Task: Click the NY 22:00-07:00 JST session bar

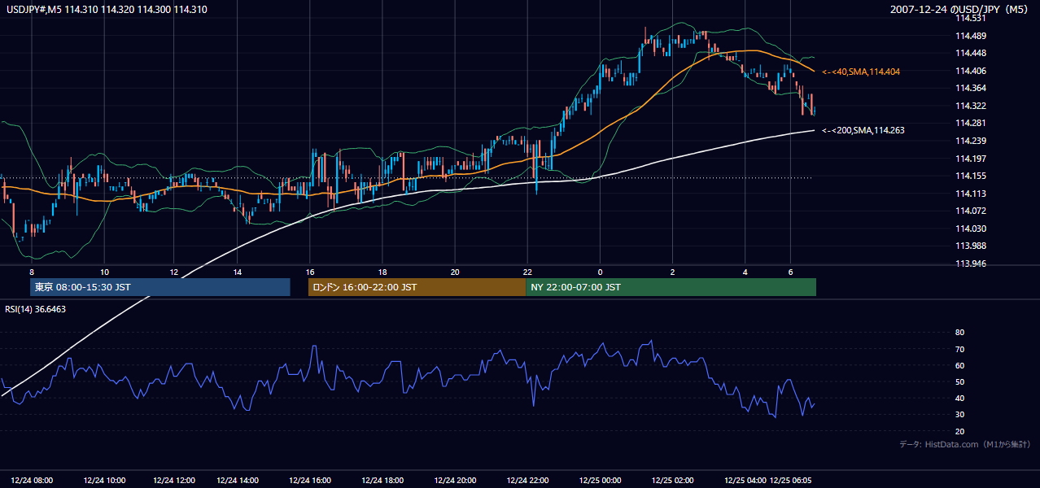Action: coord(671,287)
